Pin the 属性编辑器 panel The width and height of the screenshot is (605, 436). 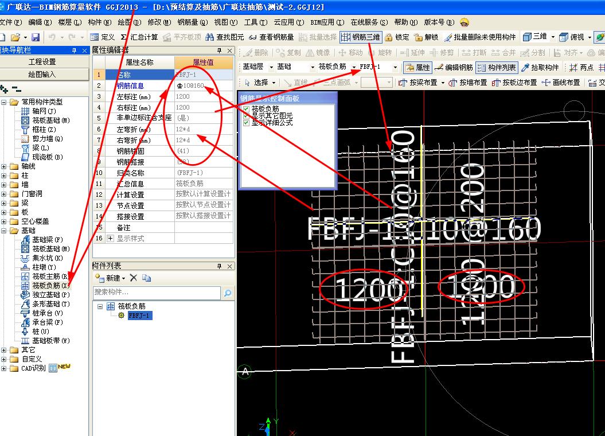click(219, 50)
